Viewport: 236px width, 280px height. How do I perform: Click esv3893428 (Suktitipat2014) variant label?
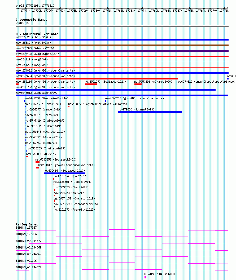pyautogui.click(x=37, y=54)
